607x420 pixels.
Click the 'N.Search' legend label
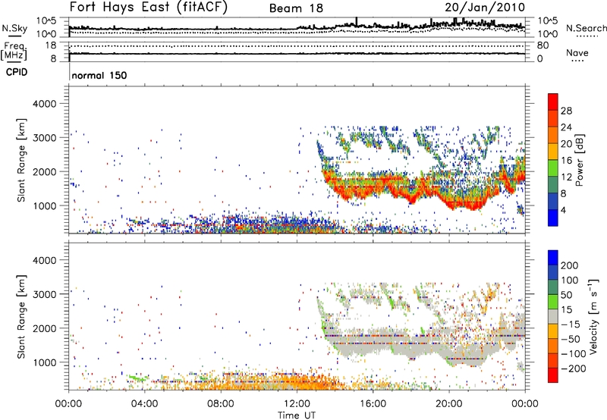(586, 28)
